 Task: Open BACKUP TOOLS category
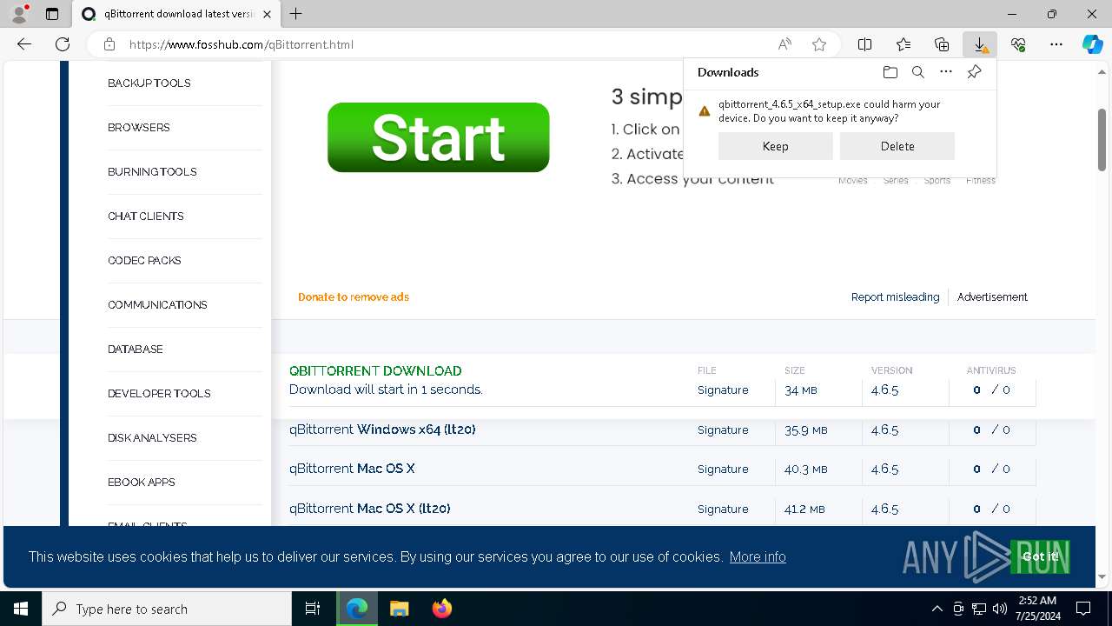[x=149, y=83]
